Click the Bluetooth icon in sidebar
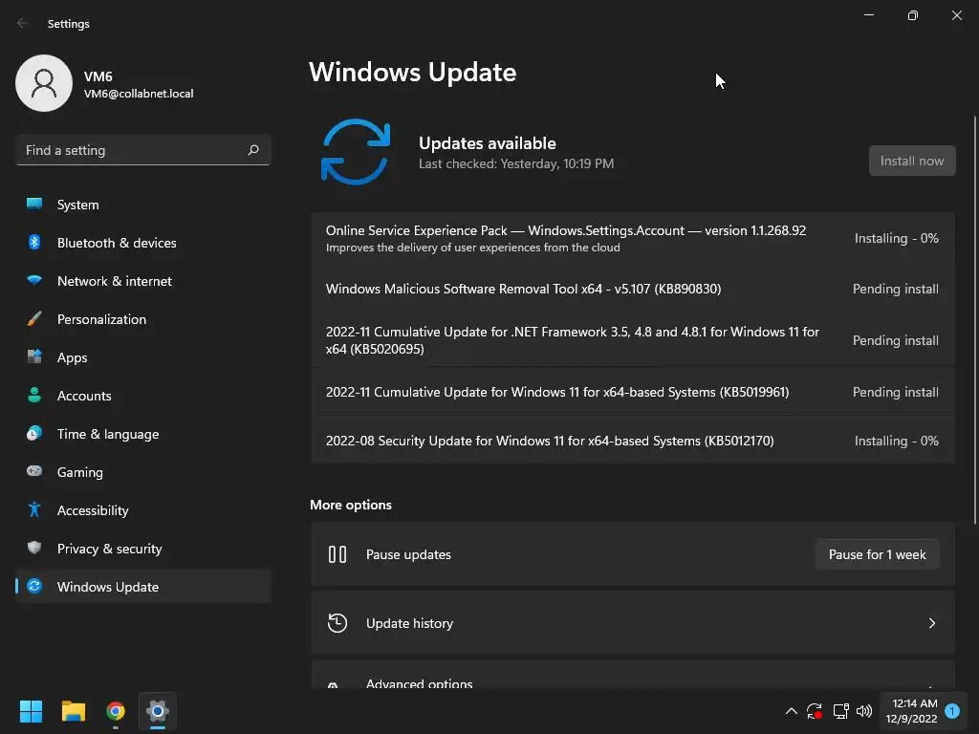 34,242
